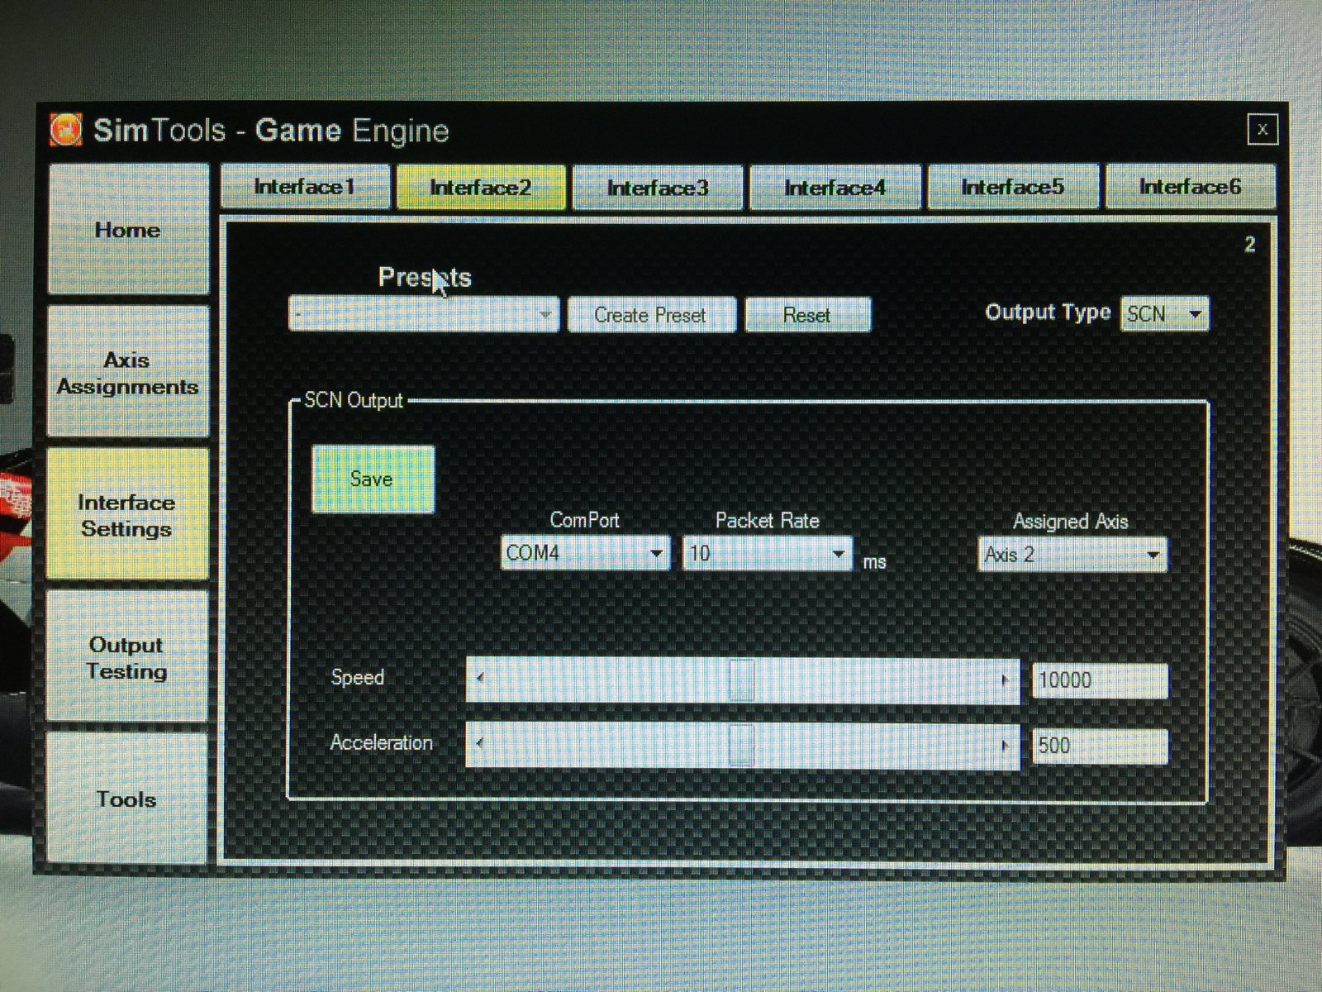
Task: Click the Reset button
Action: (x=807, y=315)
